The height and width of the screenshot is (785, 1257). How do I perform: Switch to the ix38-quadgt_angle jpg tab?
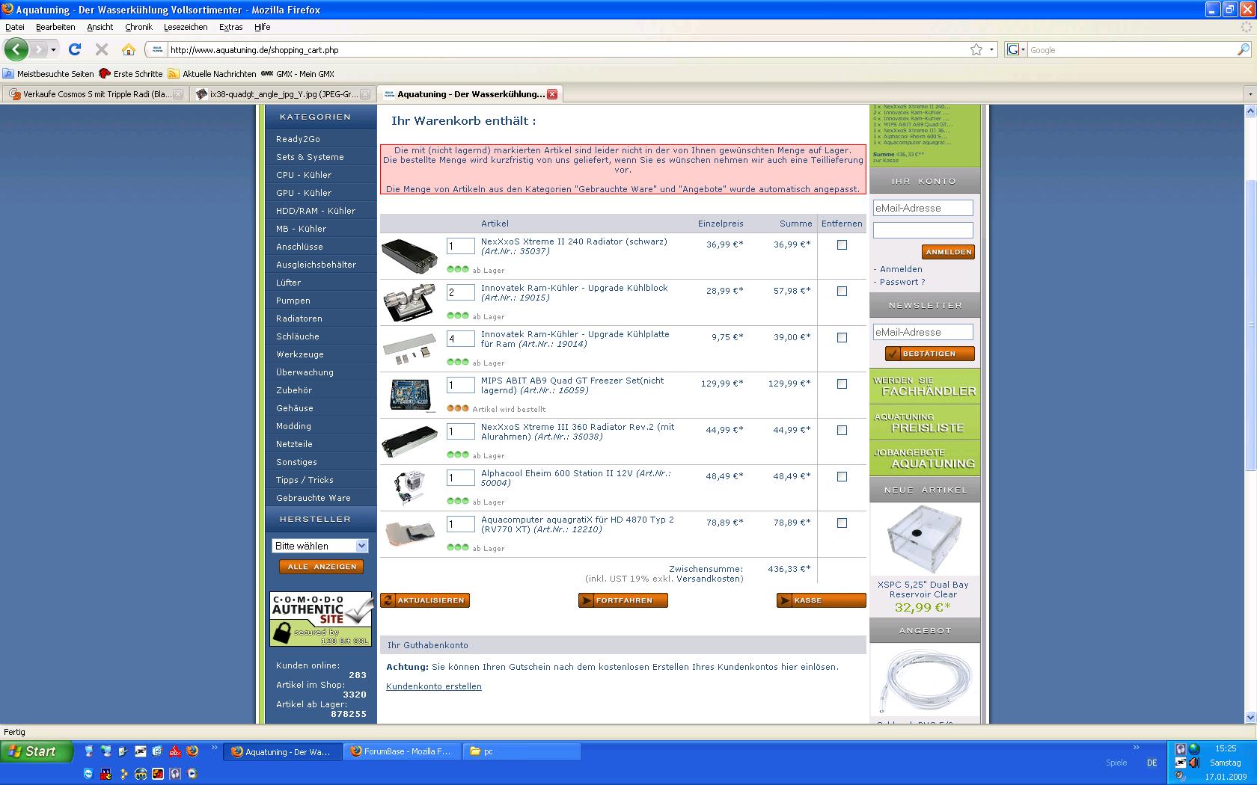(283, 94)
